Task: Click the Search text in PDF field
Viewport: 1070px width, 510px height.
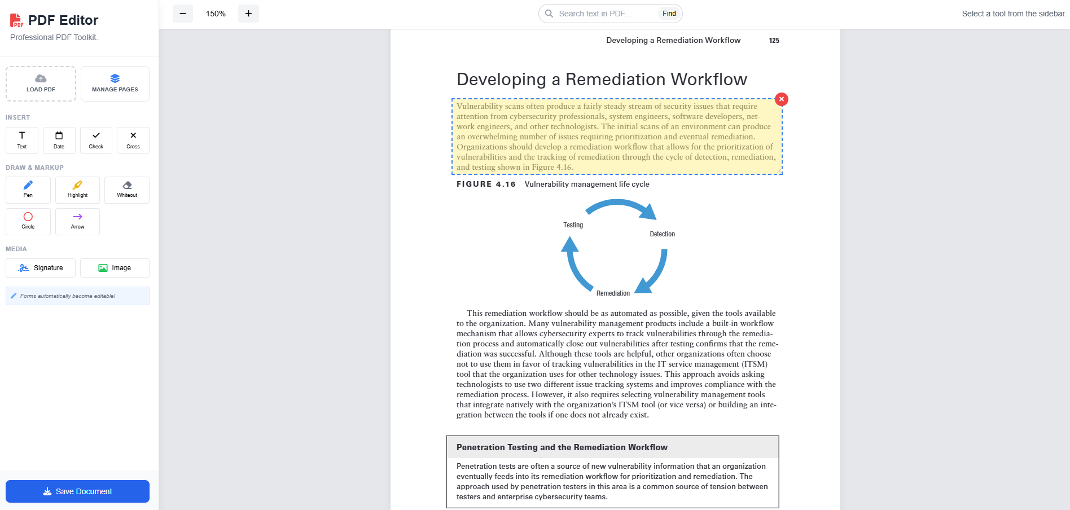Action: 604,14
